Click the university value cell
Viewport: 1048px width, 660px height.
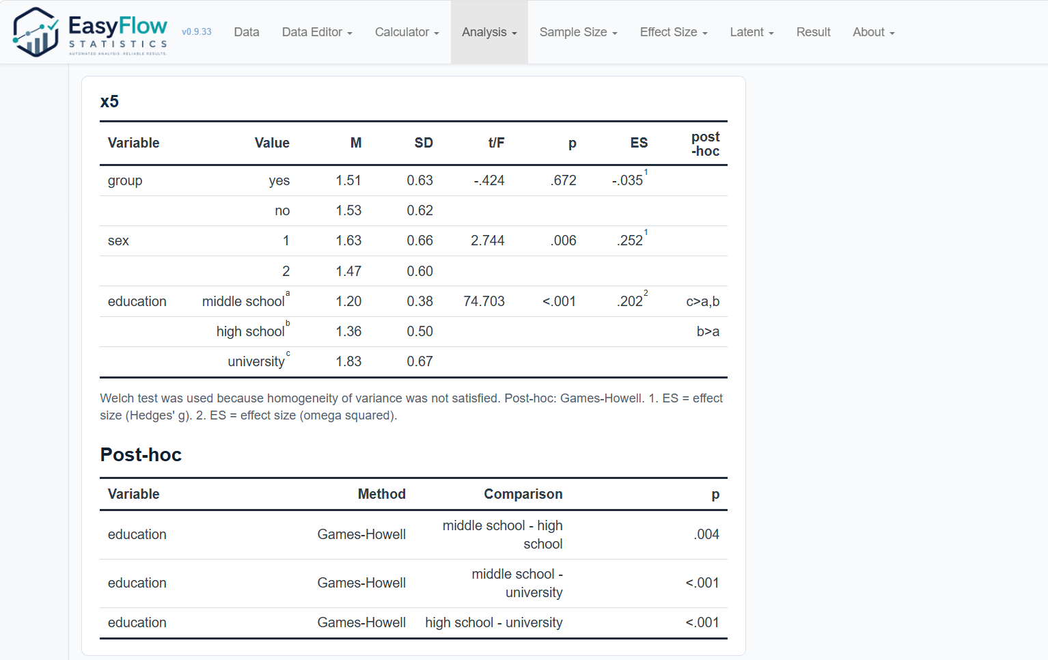tap(258, 361)
